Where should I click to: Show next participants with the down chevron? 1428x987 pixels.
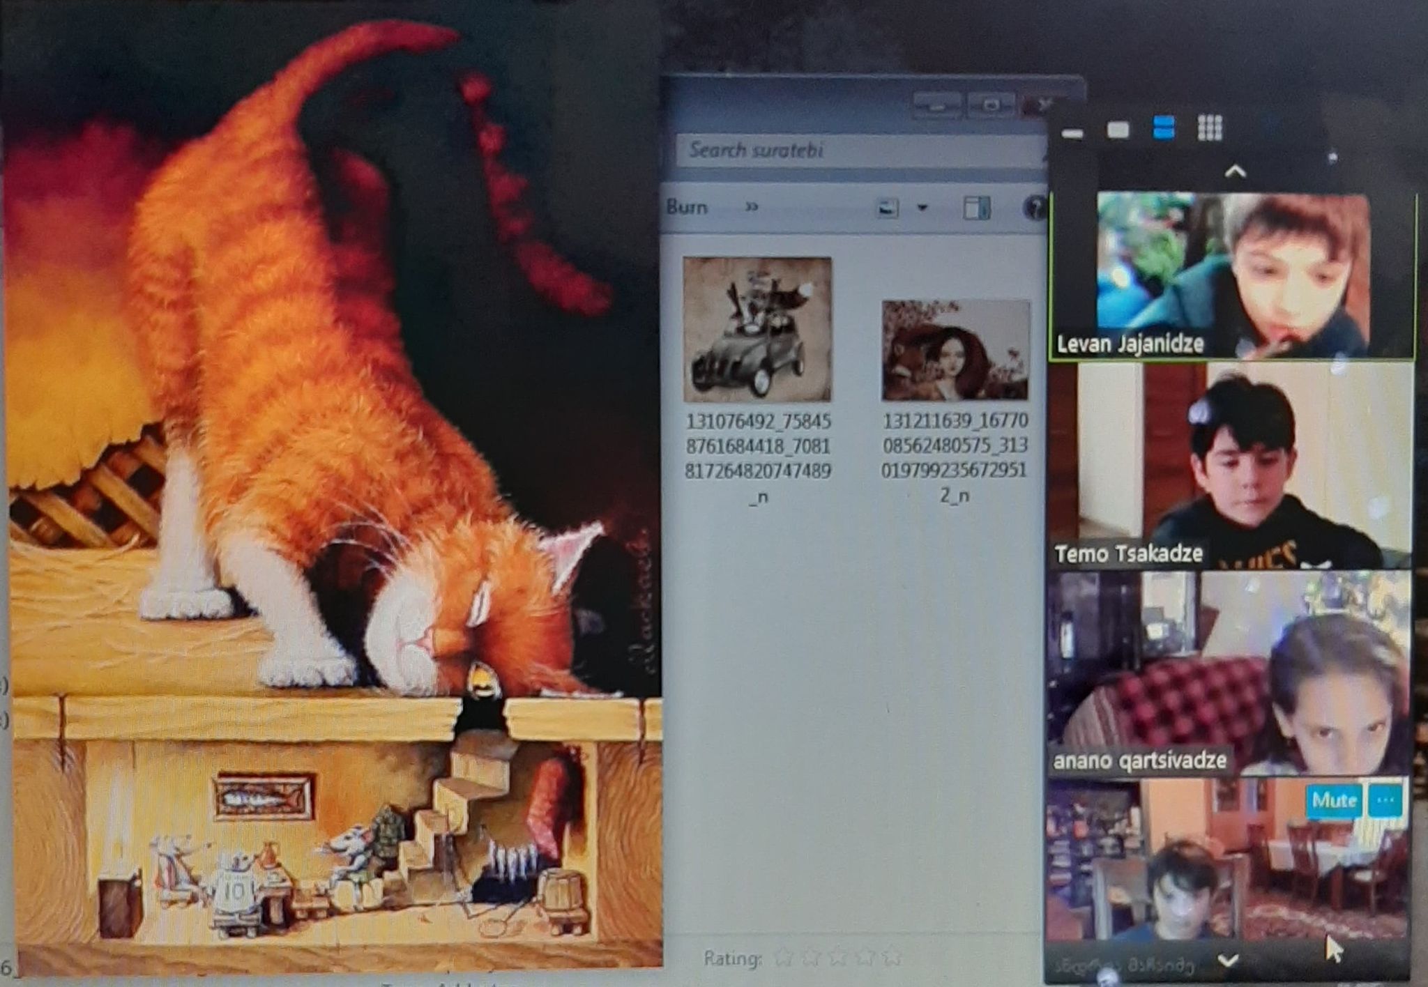click(x=1229, y=961)
